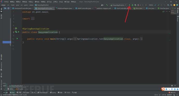Click the editor minimap thumbnail at top right
The height and width of the screenshot is (96, 179).
pos(174,12)
